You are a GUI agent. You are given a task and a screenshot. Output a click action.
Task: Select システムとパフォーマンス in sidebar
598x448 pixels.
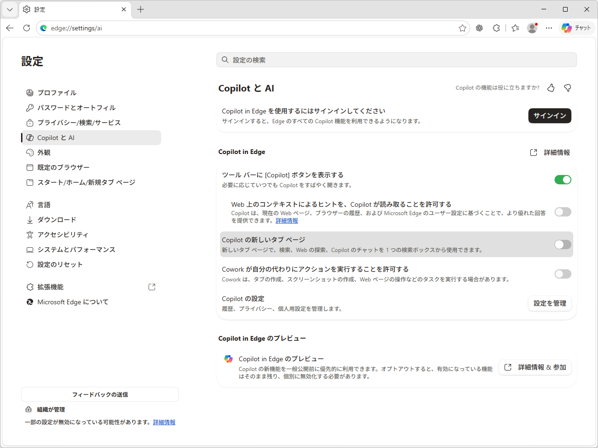(x=91, y=250)
